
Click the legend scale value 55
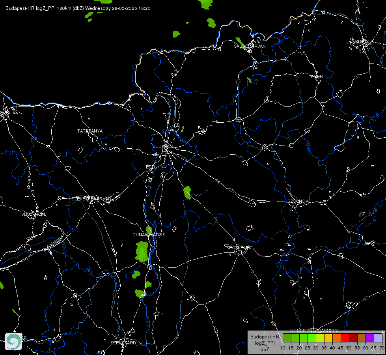[357, 348]
